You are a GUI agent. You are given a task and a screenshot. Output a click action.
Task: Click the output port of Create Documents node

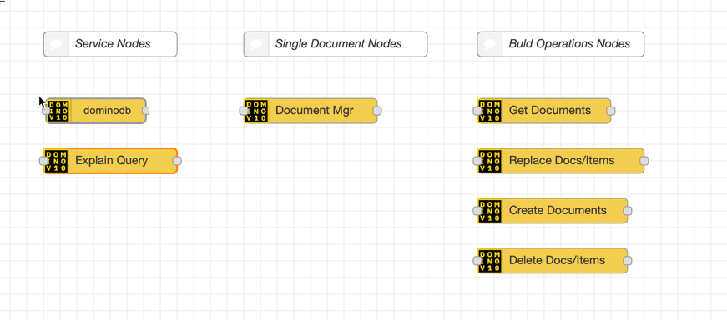tap(628, 211)
